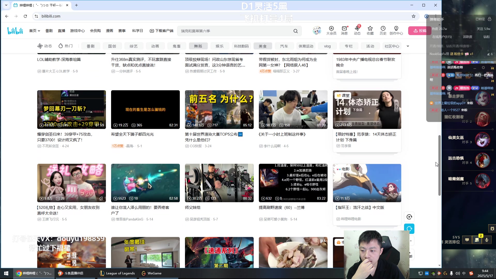The height and width of the screenshot is (279, 496).
Task: Go back in Chrome
Action: coord(7,16)
